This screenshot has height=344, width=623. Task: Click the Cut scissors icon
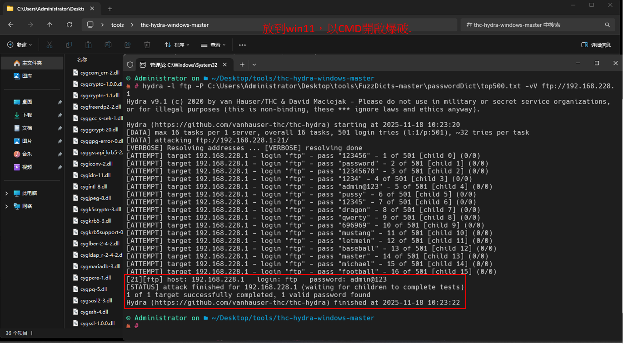point(50,45)
